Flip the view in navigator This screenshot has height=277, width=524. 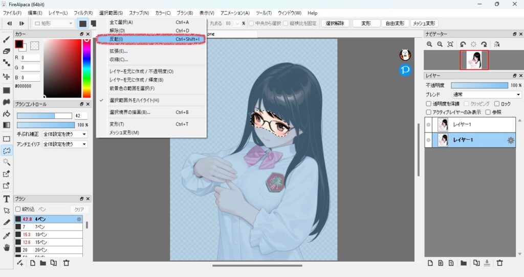click(496, 44)
